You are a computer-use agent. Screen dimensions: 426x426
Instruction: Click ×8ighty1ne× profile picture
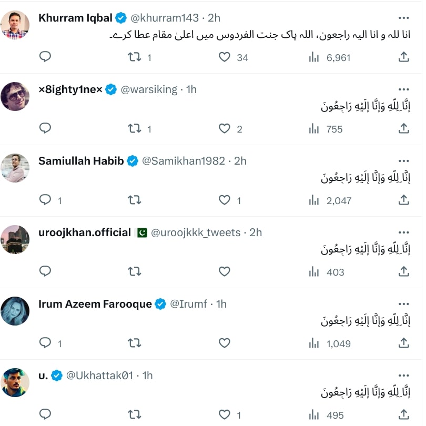pyautogui.click(x=15, y=96)
